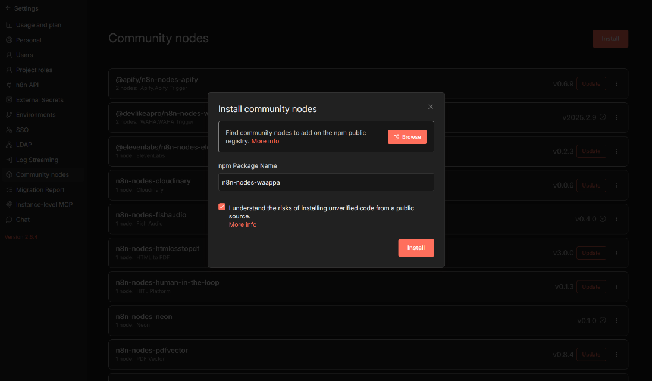Click the Project roles icon
Image resolution: width=652 pixels, height=381 pixels.
pyautogui.click(x=9, y=70)
